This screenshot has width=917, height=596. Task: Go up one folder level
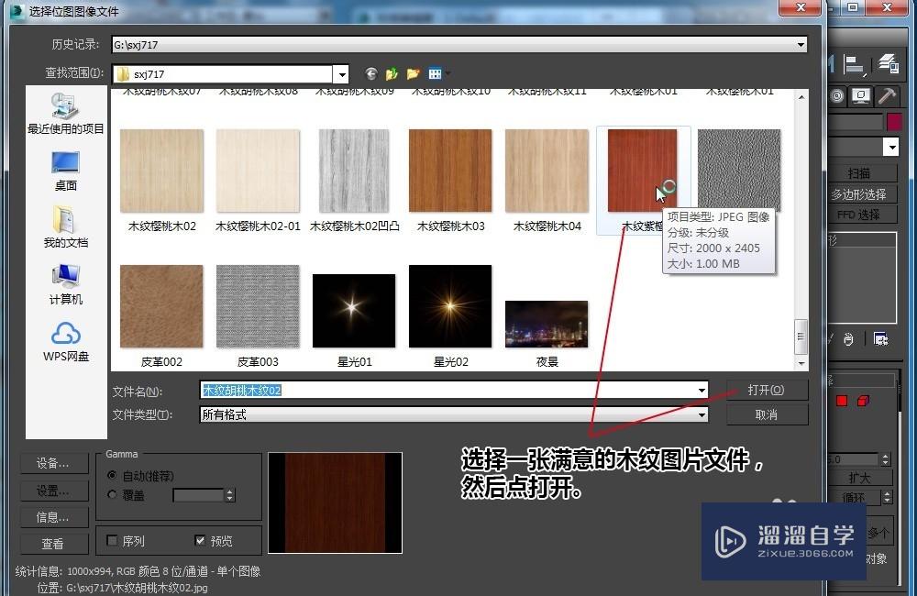(392, 73)
